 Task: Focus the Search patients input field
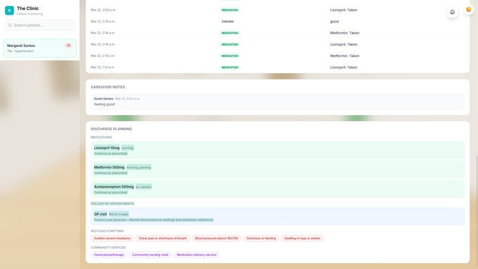[40, 26]
